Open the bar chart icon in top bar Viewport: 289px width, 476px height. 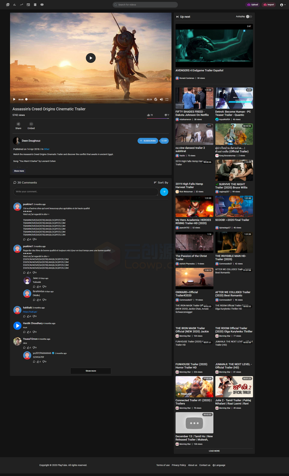[x=14, y=5]
